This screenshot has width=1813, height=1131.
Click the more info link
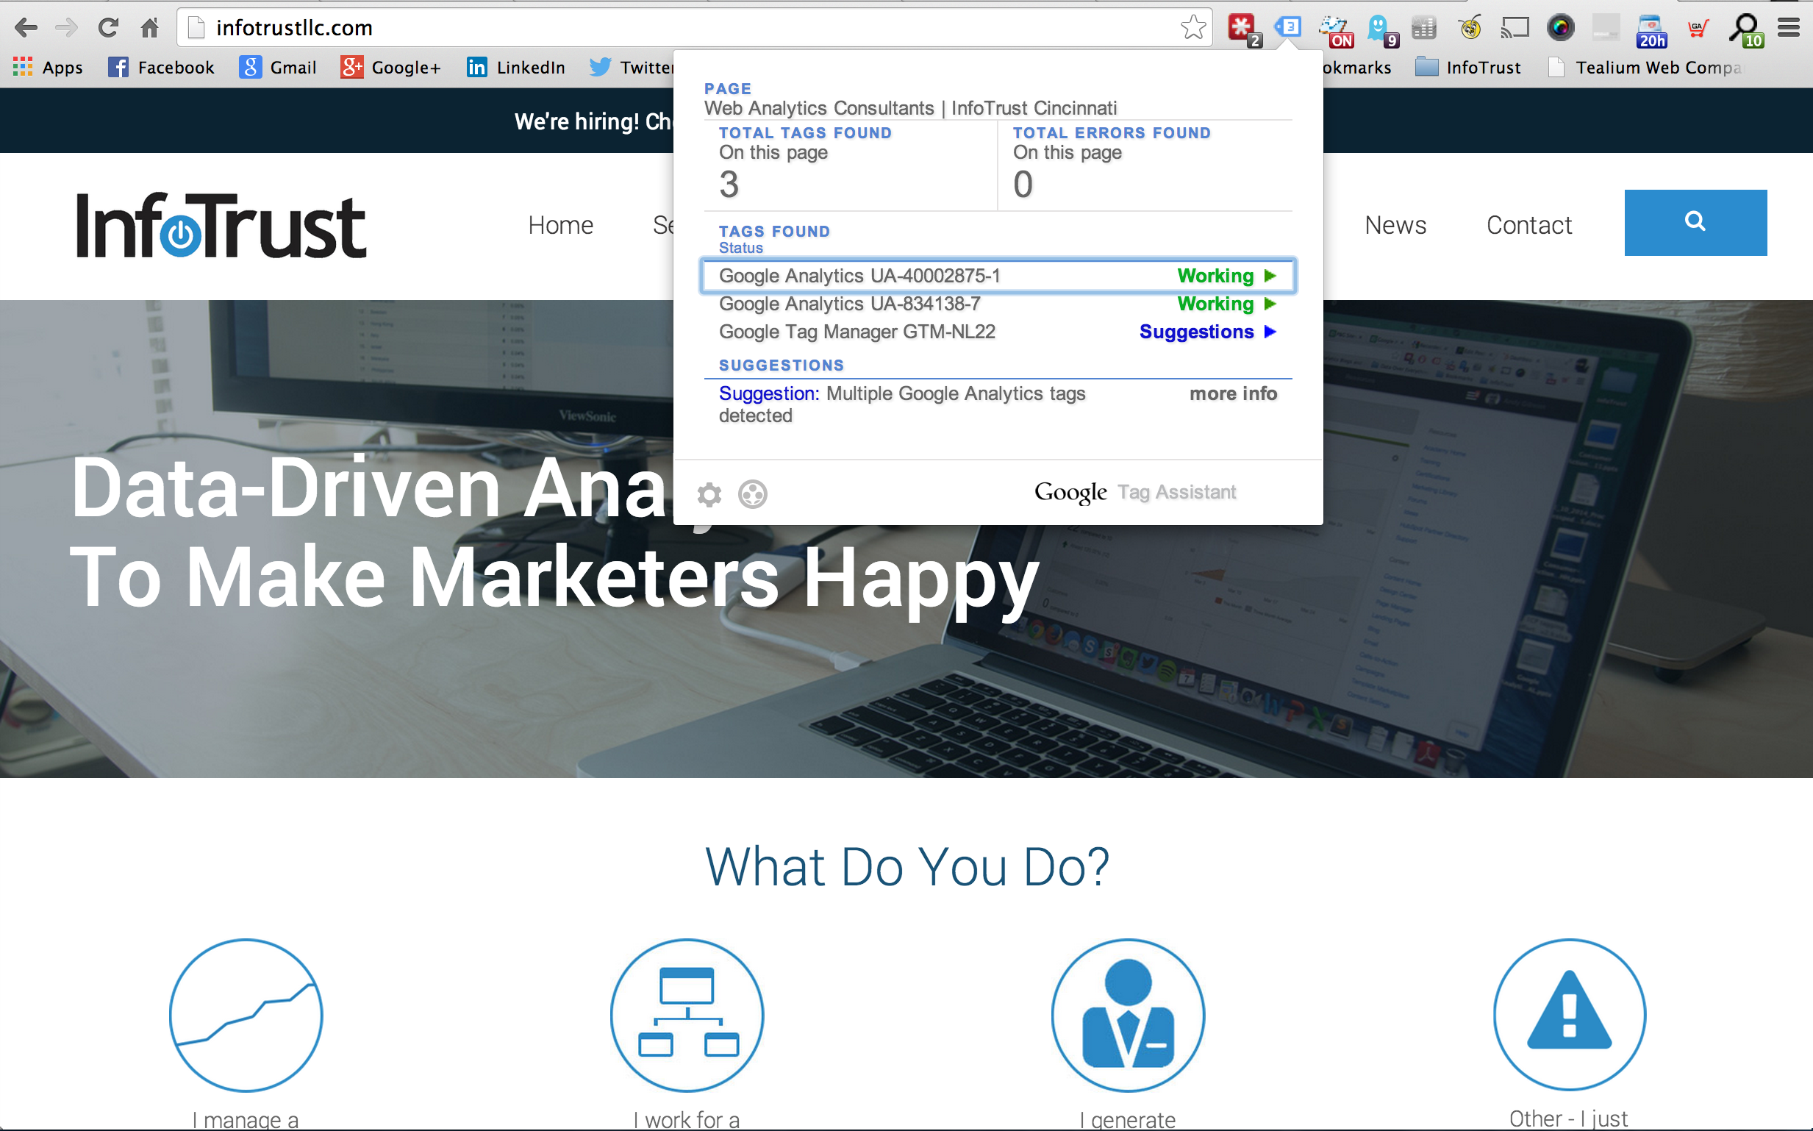(1233, 393)
